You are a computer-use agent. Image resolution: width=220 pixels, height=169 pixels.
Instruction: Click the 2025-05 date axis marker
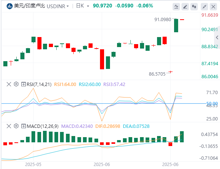coord(33,165)
